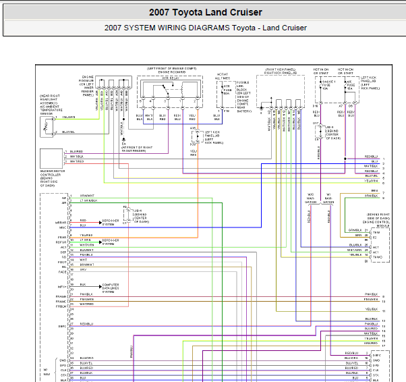Click the HTR RELAY label in the diagram

tap(171, 78)
